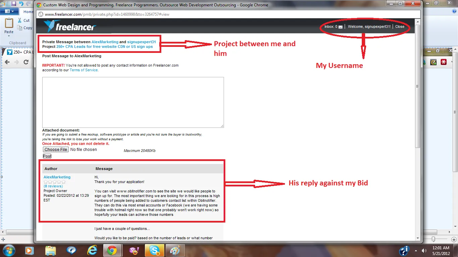Image resolution: width=458 pixels, height=257 pixels.
Task: Open the Windows Start menu
Action: coord(9,250)
